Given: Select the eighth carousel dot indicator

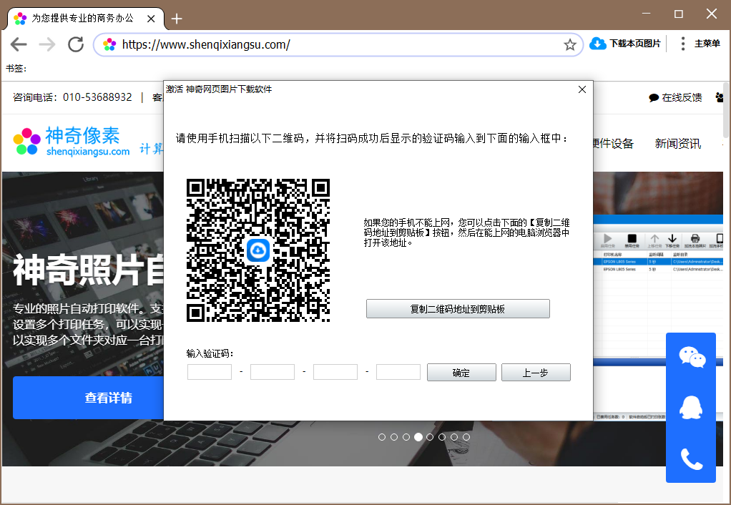Looking at the screenshot, I should tap(466, 437).
